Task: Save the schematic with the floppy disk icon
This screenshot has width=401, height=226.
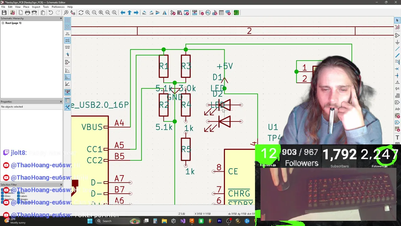Action: point(4,13)
